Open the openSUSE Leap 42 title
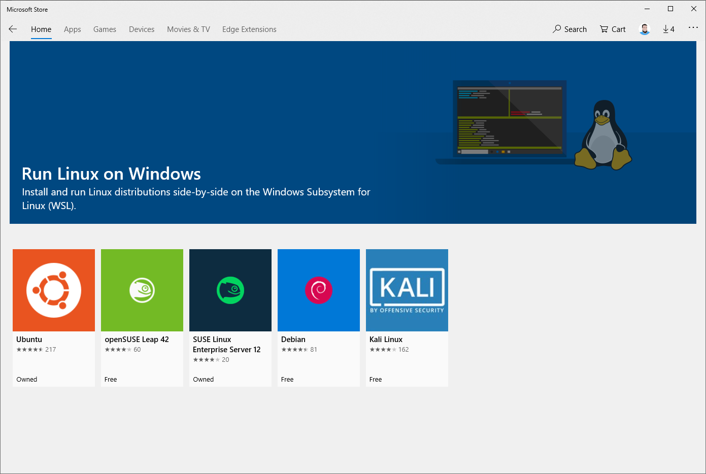 pyautogui.click(x=137, y=340)
